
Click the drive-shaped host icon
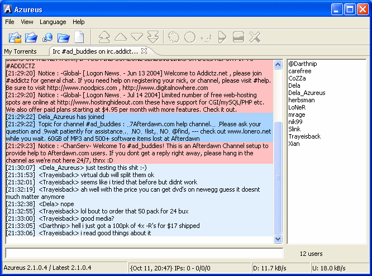click(239, 37)
